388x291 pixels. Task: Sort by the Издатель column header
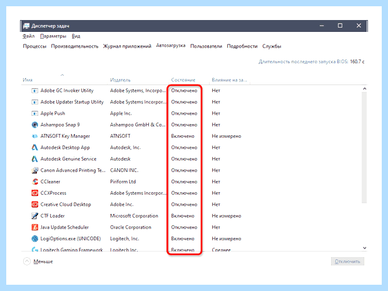coord(120,80)
